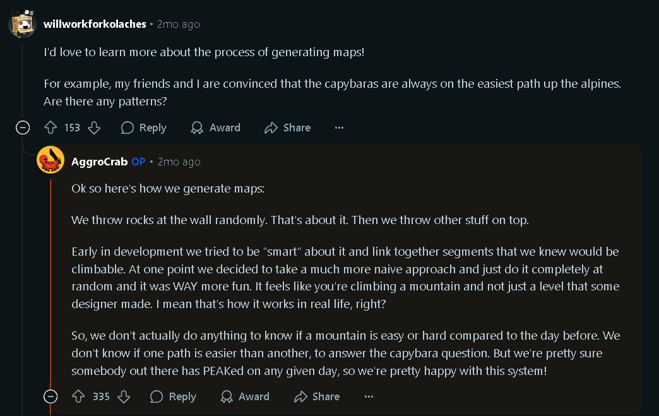Upvote AggroCrab's reply
The image size is (659, 416).
79,396
